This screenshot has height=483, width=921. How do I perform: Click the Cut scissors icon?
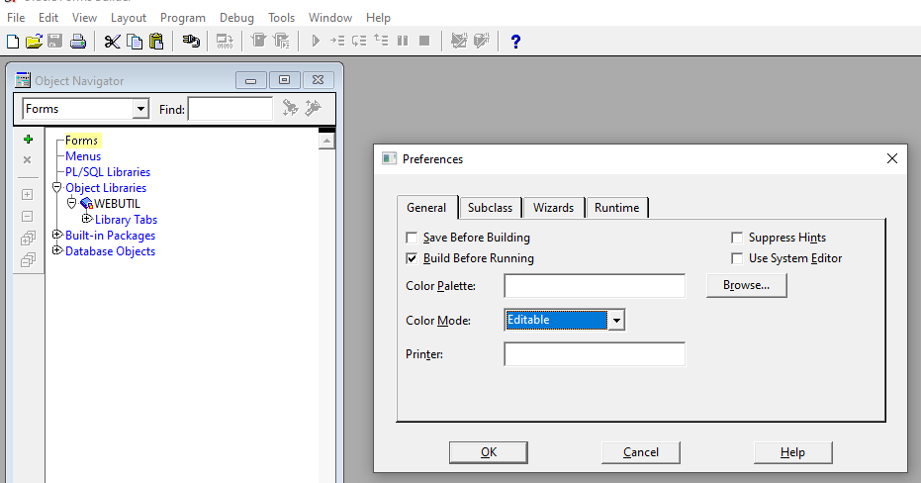tap(112, 42)
